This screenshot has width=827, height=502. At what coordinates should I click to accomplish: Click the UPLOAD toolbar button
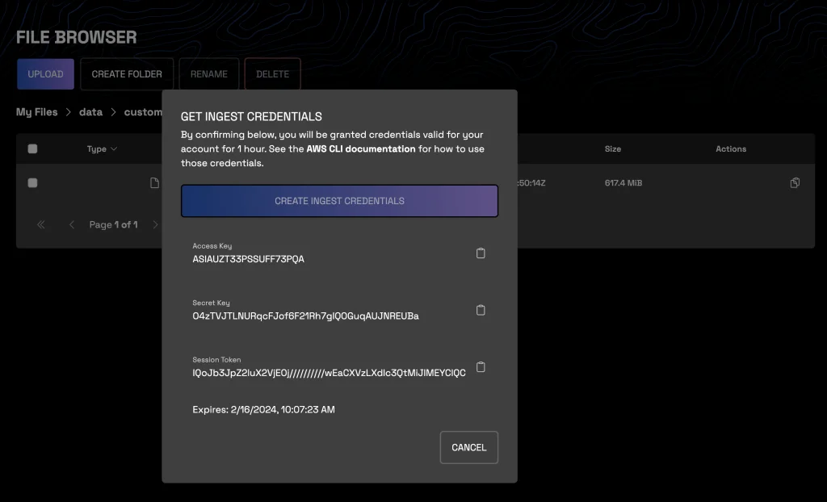click(x=45, y=73)
